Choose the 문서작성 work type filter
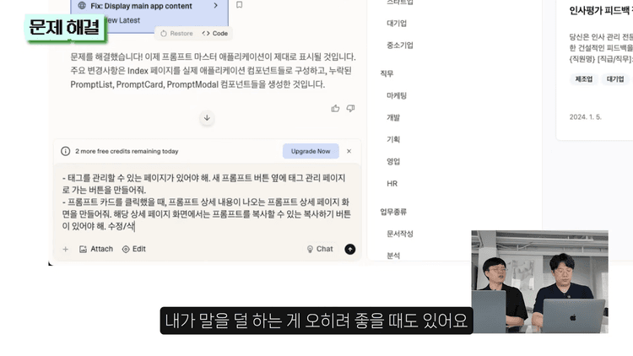 (x=400, y=233)
